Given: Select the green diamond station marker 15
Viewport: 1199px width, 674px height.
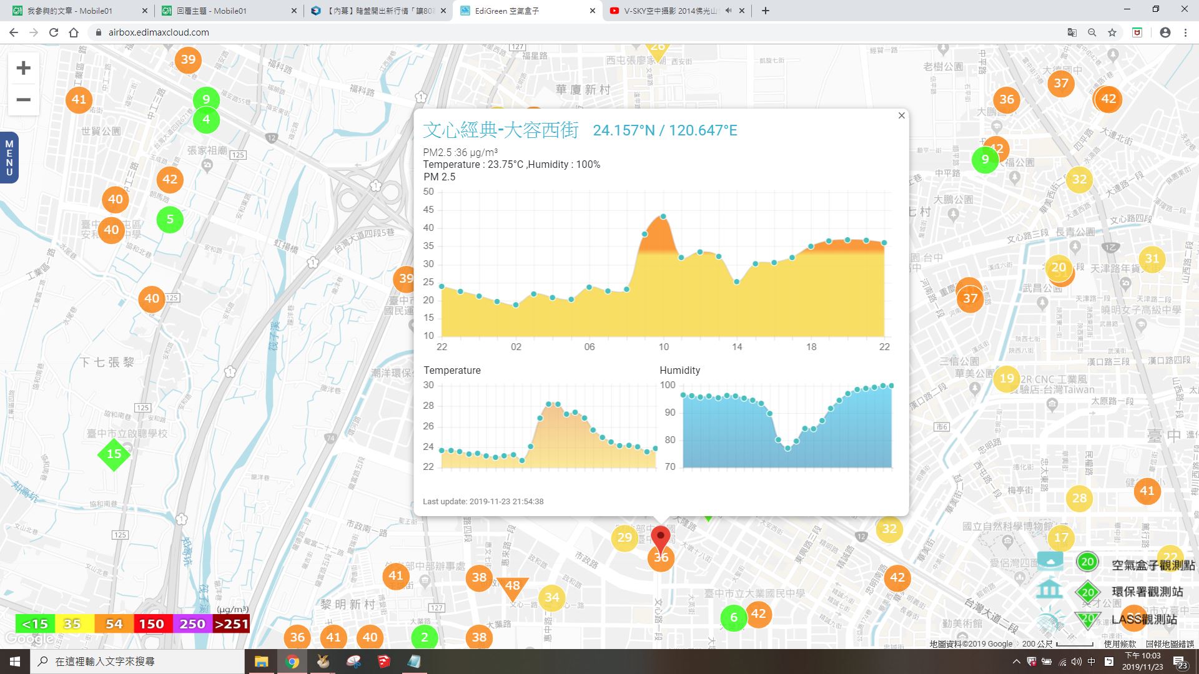Looking at the screenshot, I should (x=114, y=454).
